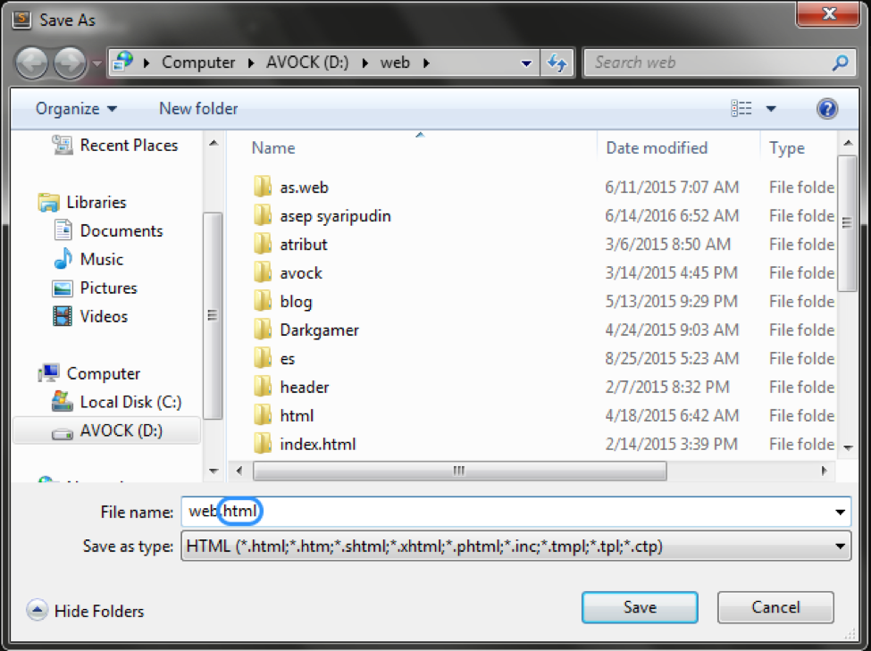
Task: Open the address bar dropdown arrow
Action: point(525,63)
